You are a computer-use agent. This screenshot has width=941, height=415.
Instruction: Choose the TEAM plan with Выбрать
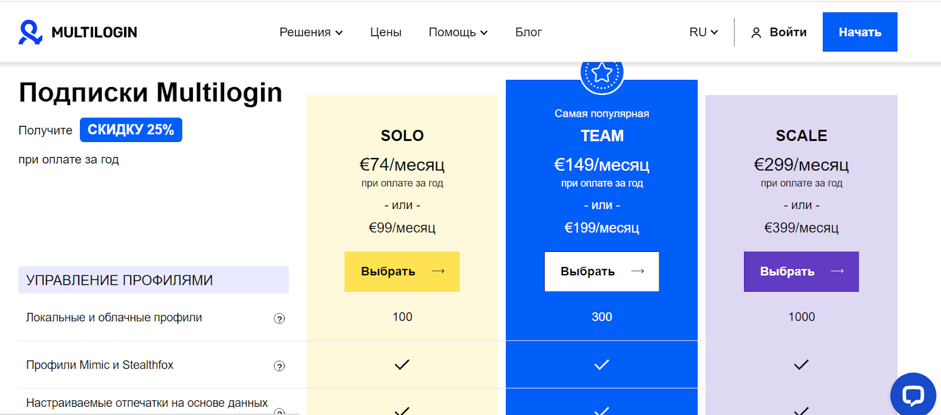click(602, 271)
